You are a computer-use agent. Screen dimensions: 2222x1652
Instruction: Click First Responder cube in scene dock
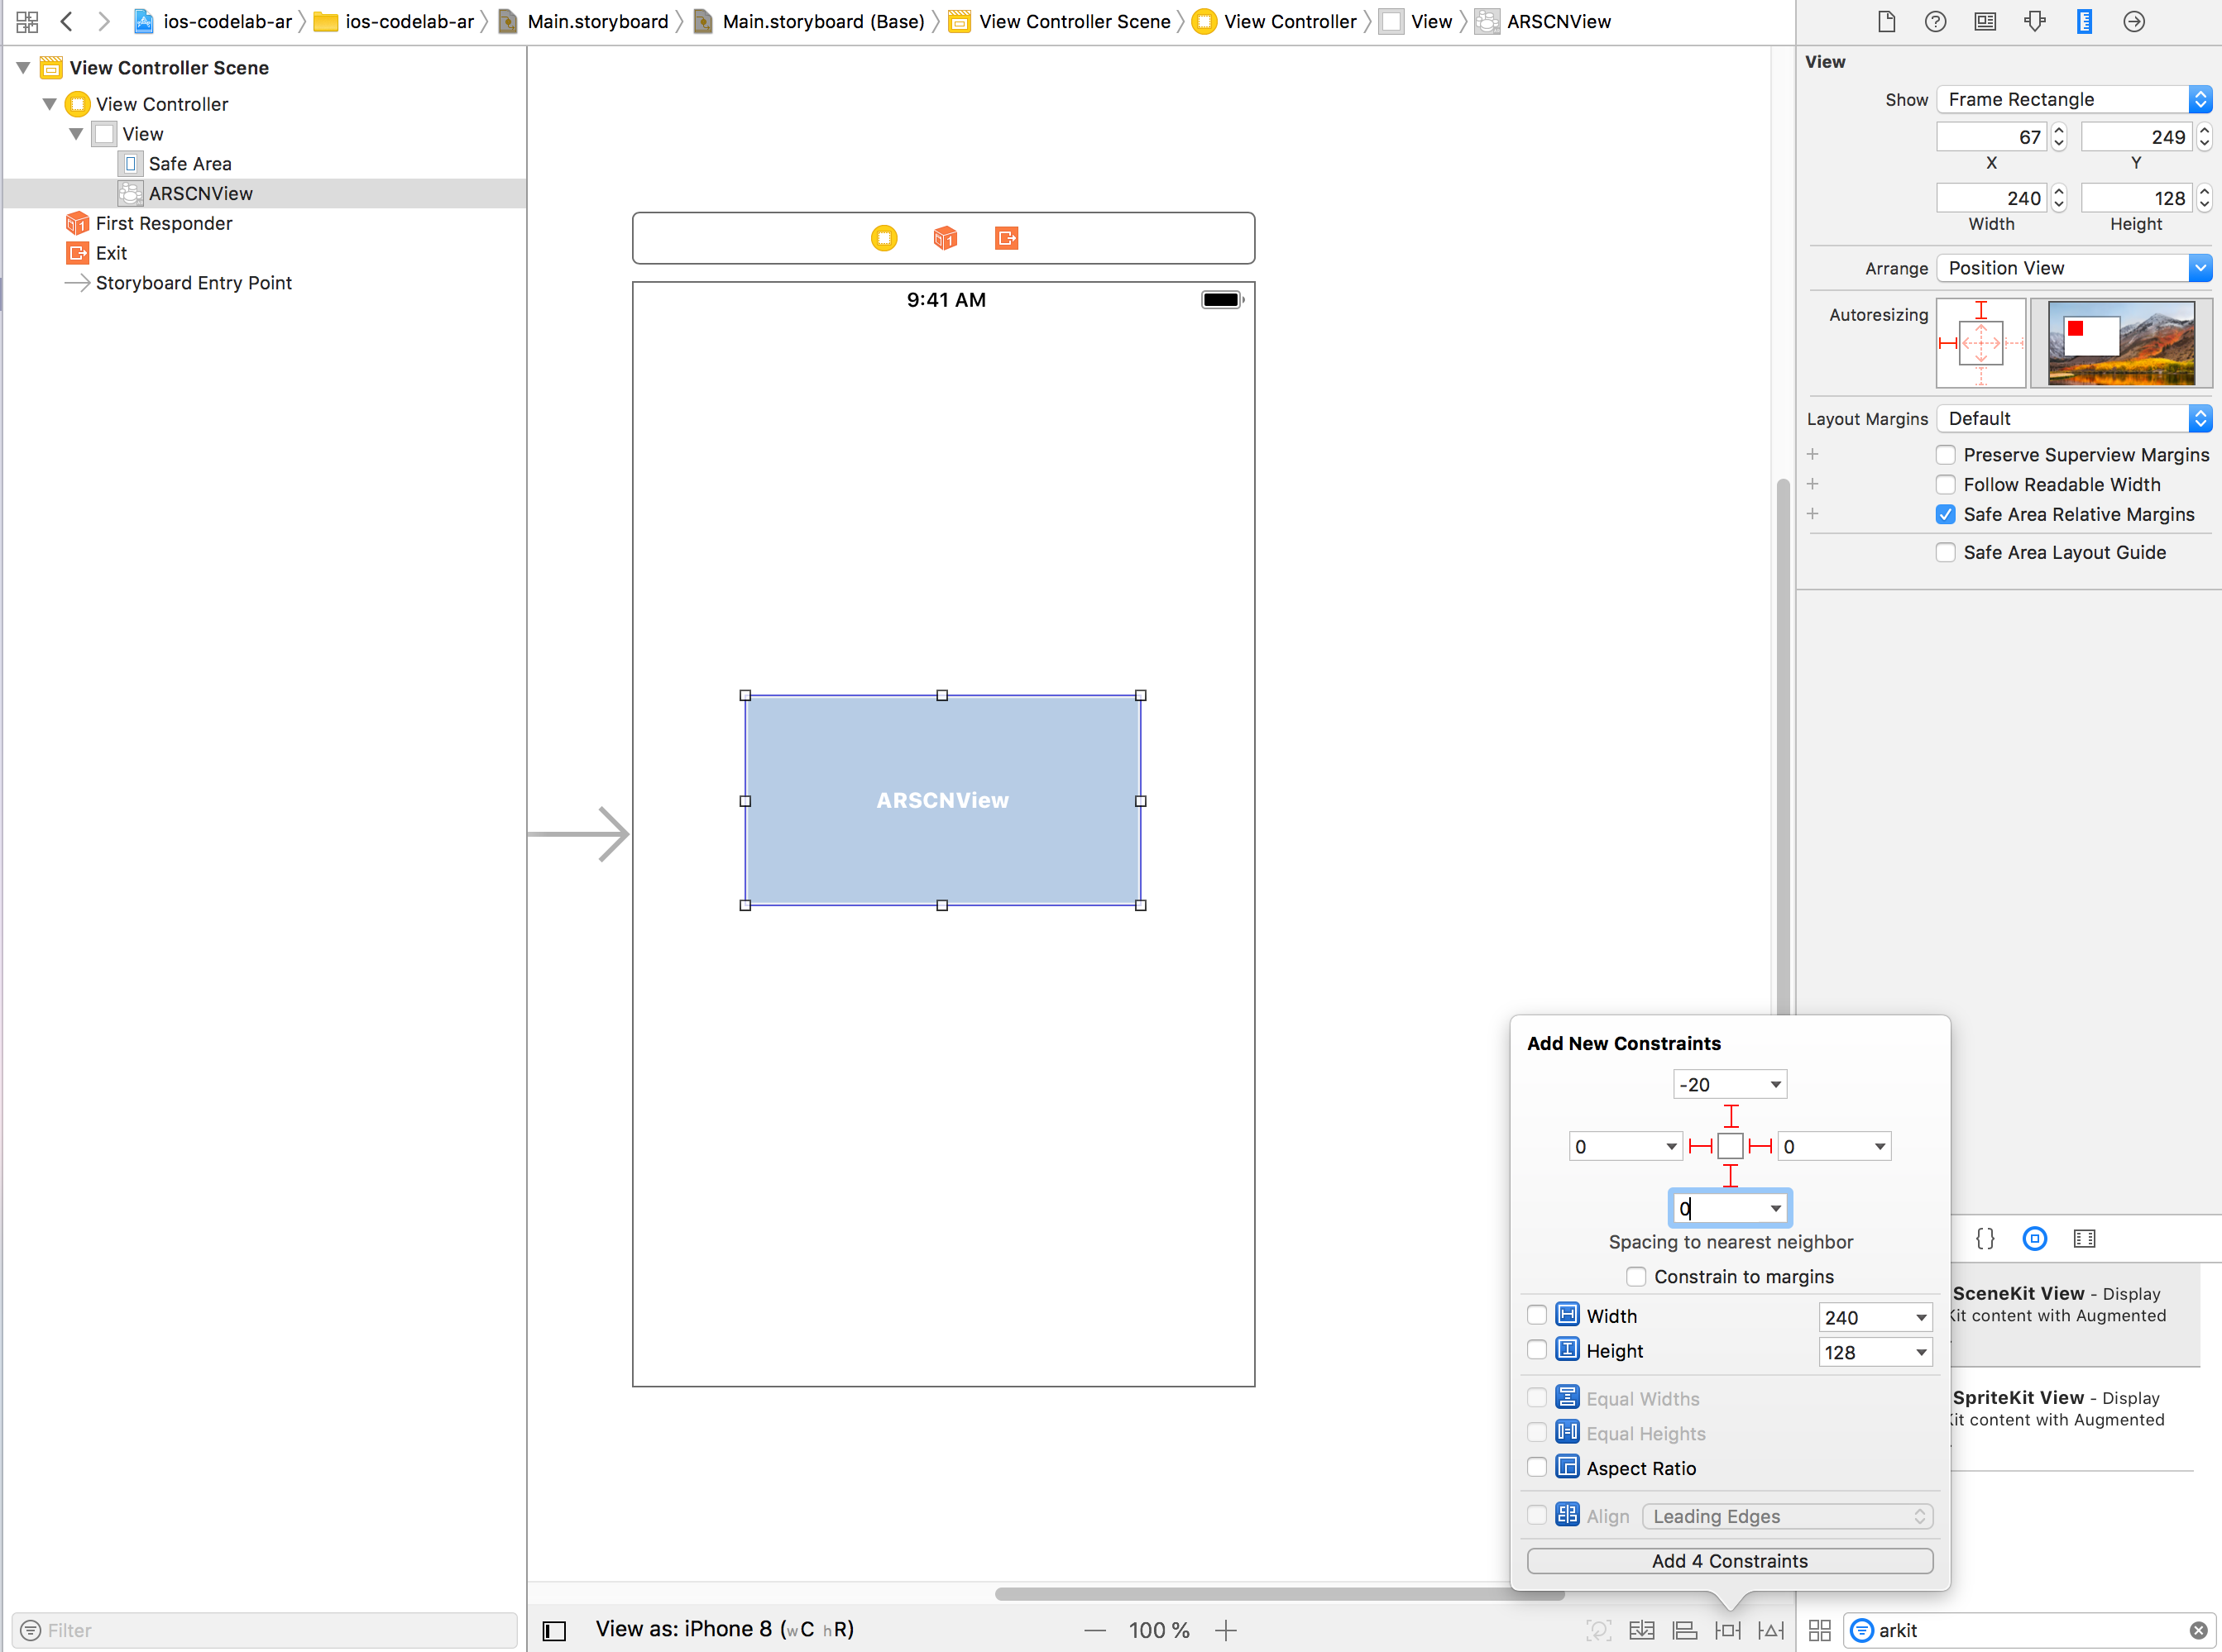pyautogui.click(x=946, y=238)
